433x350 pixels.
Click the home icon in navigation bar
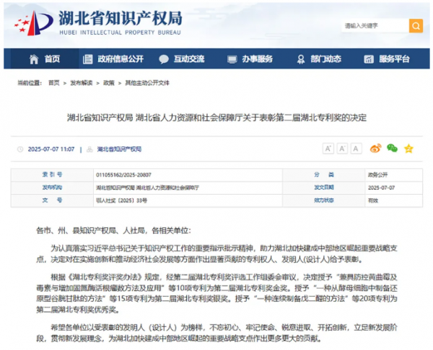tap(32, 59)
